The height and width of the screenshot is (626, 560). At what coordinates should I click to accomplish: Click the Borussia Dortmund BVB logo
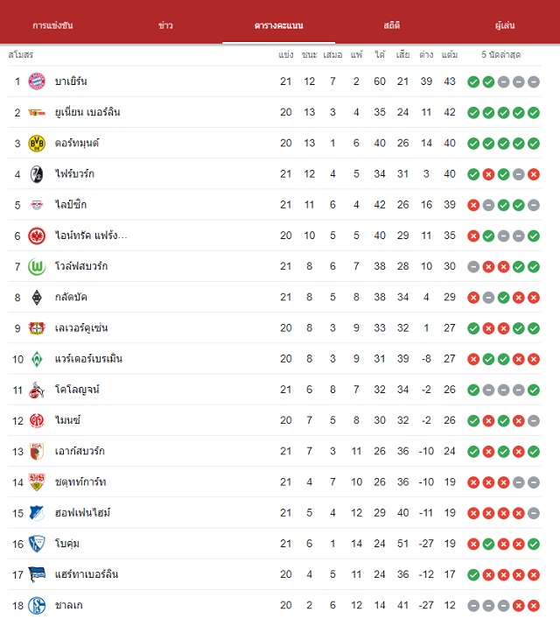coord(37,144)
